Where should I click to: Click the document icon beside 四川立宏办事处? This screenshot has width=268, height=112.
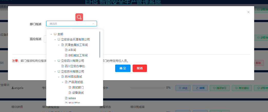(x=63, y=66)
